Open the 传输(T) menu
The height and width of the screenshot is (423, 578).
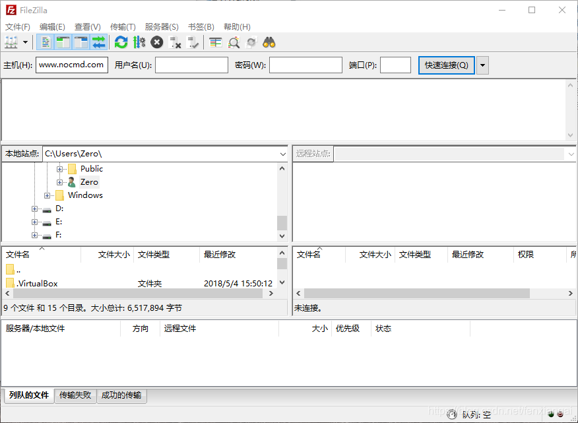click(123, 27)
